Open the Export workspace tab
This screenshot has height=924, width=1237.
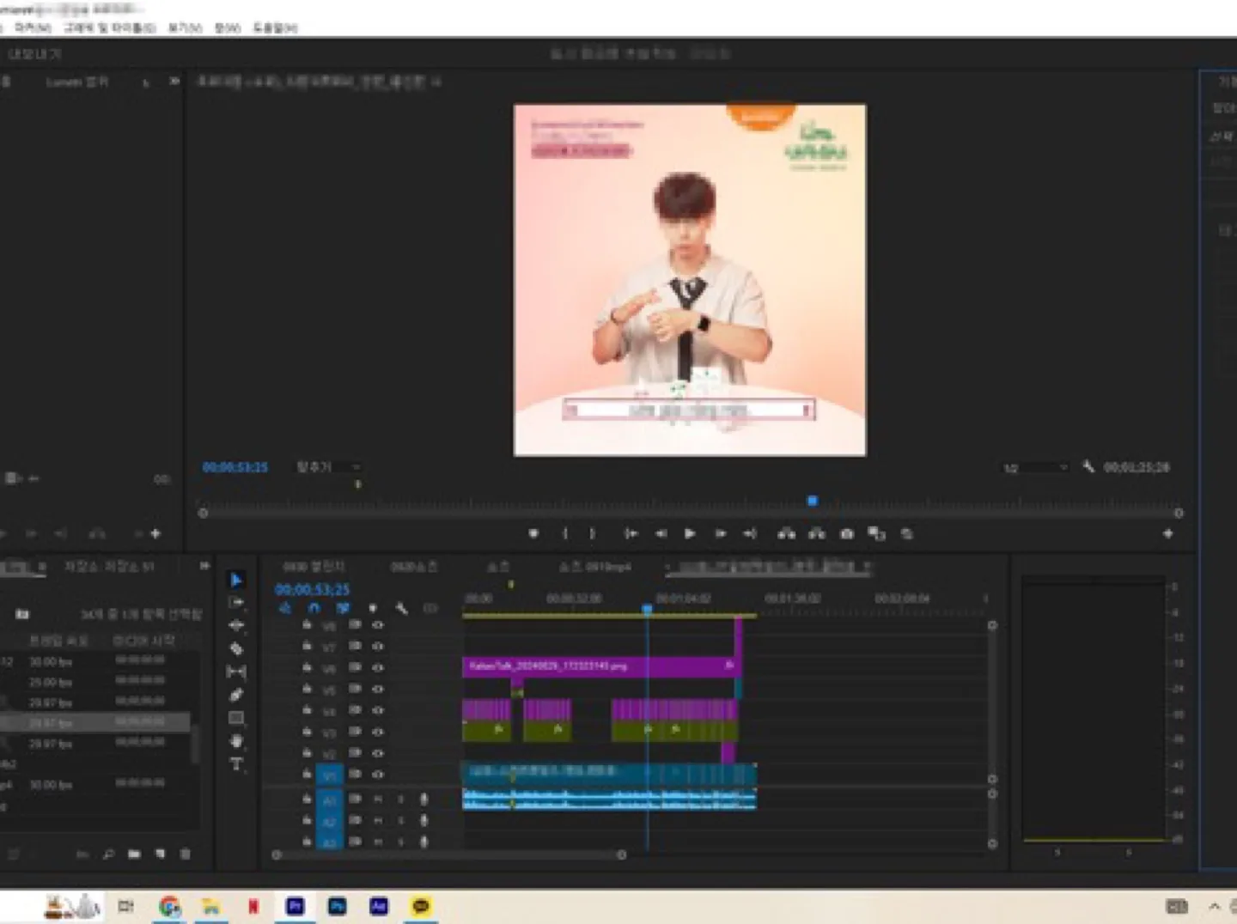pyautogui.click(x=34, y=53)
